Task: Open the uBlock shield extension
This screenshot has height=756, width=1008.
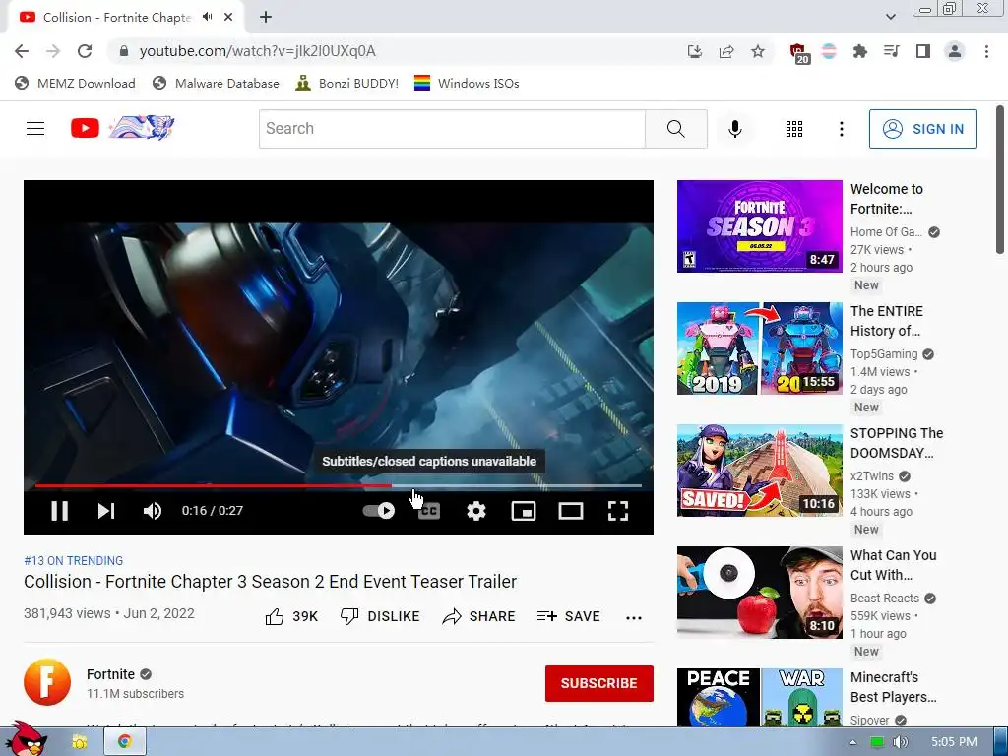Action: point(799,53)
